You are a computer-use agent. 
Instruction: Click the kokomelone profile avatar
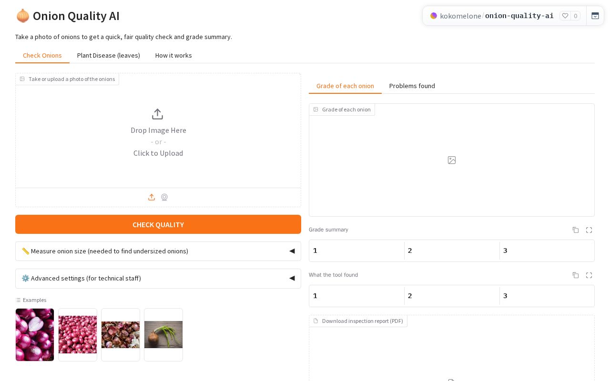click(x=434, y=16)
